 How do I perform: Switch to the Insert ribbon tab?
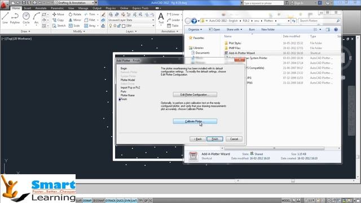point(28,8)
